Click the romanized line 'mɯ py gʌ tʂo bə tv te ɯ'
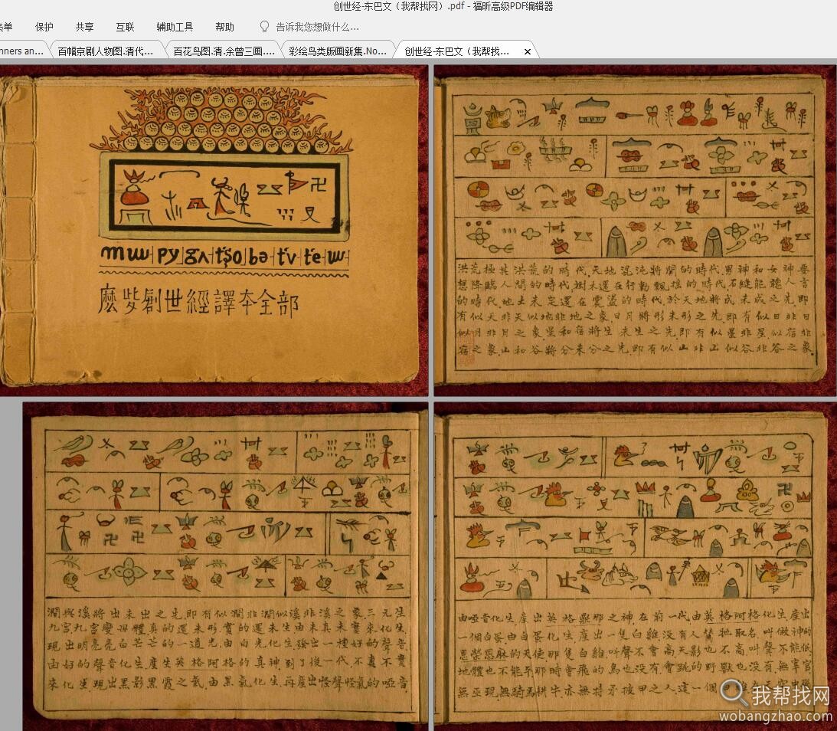The height and width of the screenshot is (731, 837). [x=224, y=256]
